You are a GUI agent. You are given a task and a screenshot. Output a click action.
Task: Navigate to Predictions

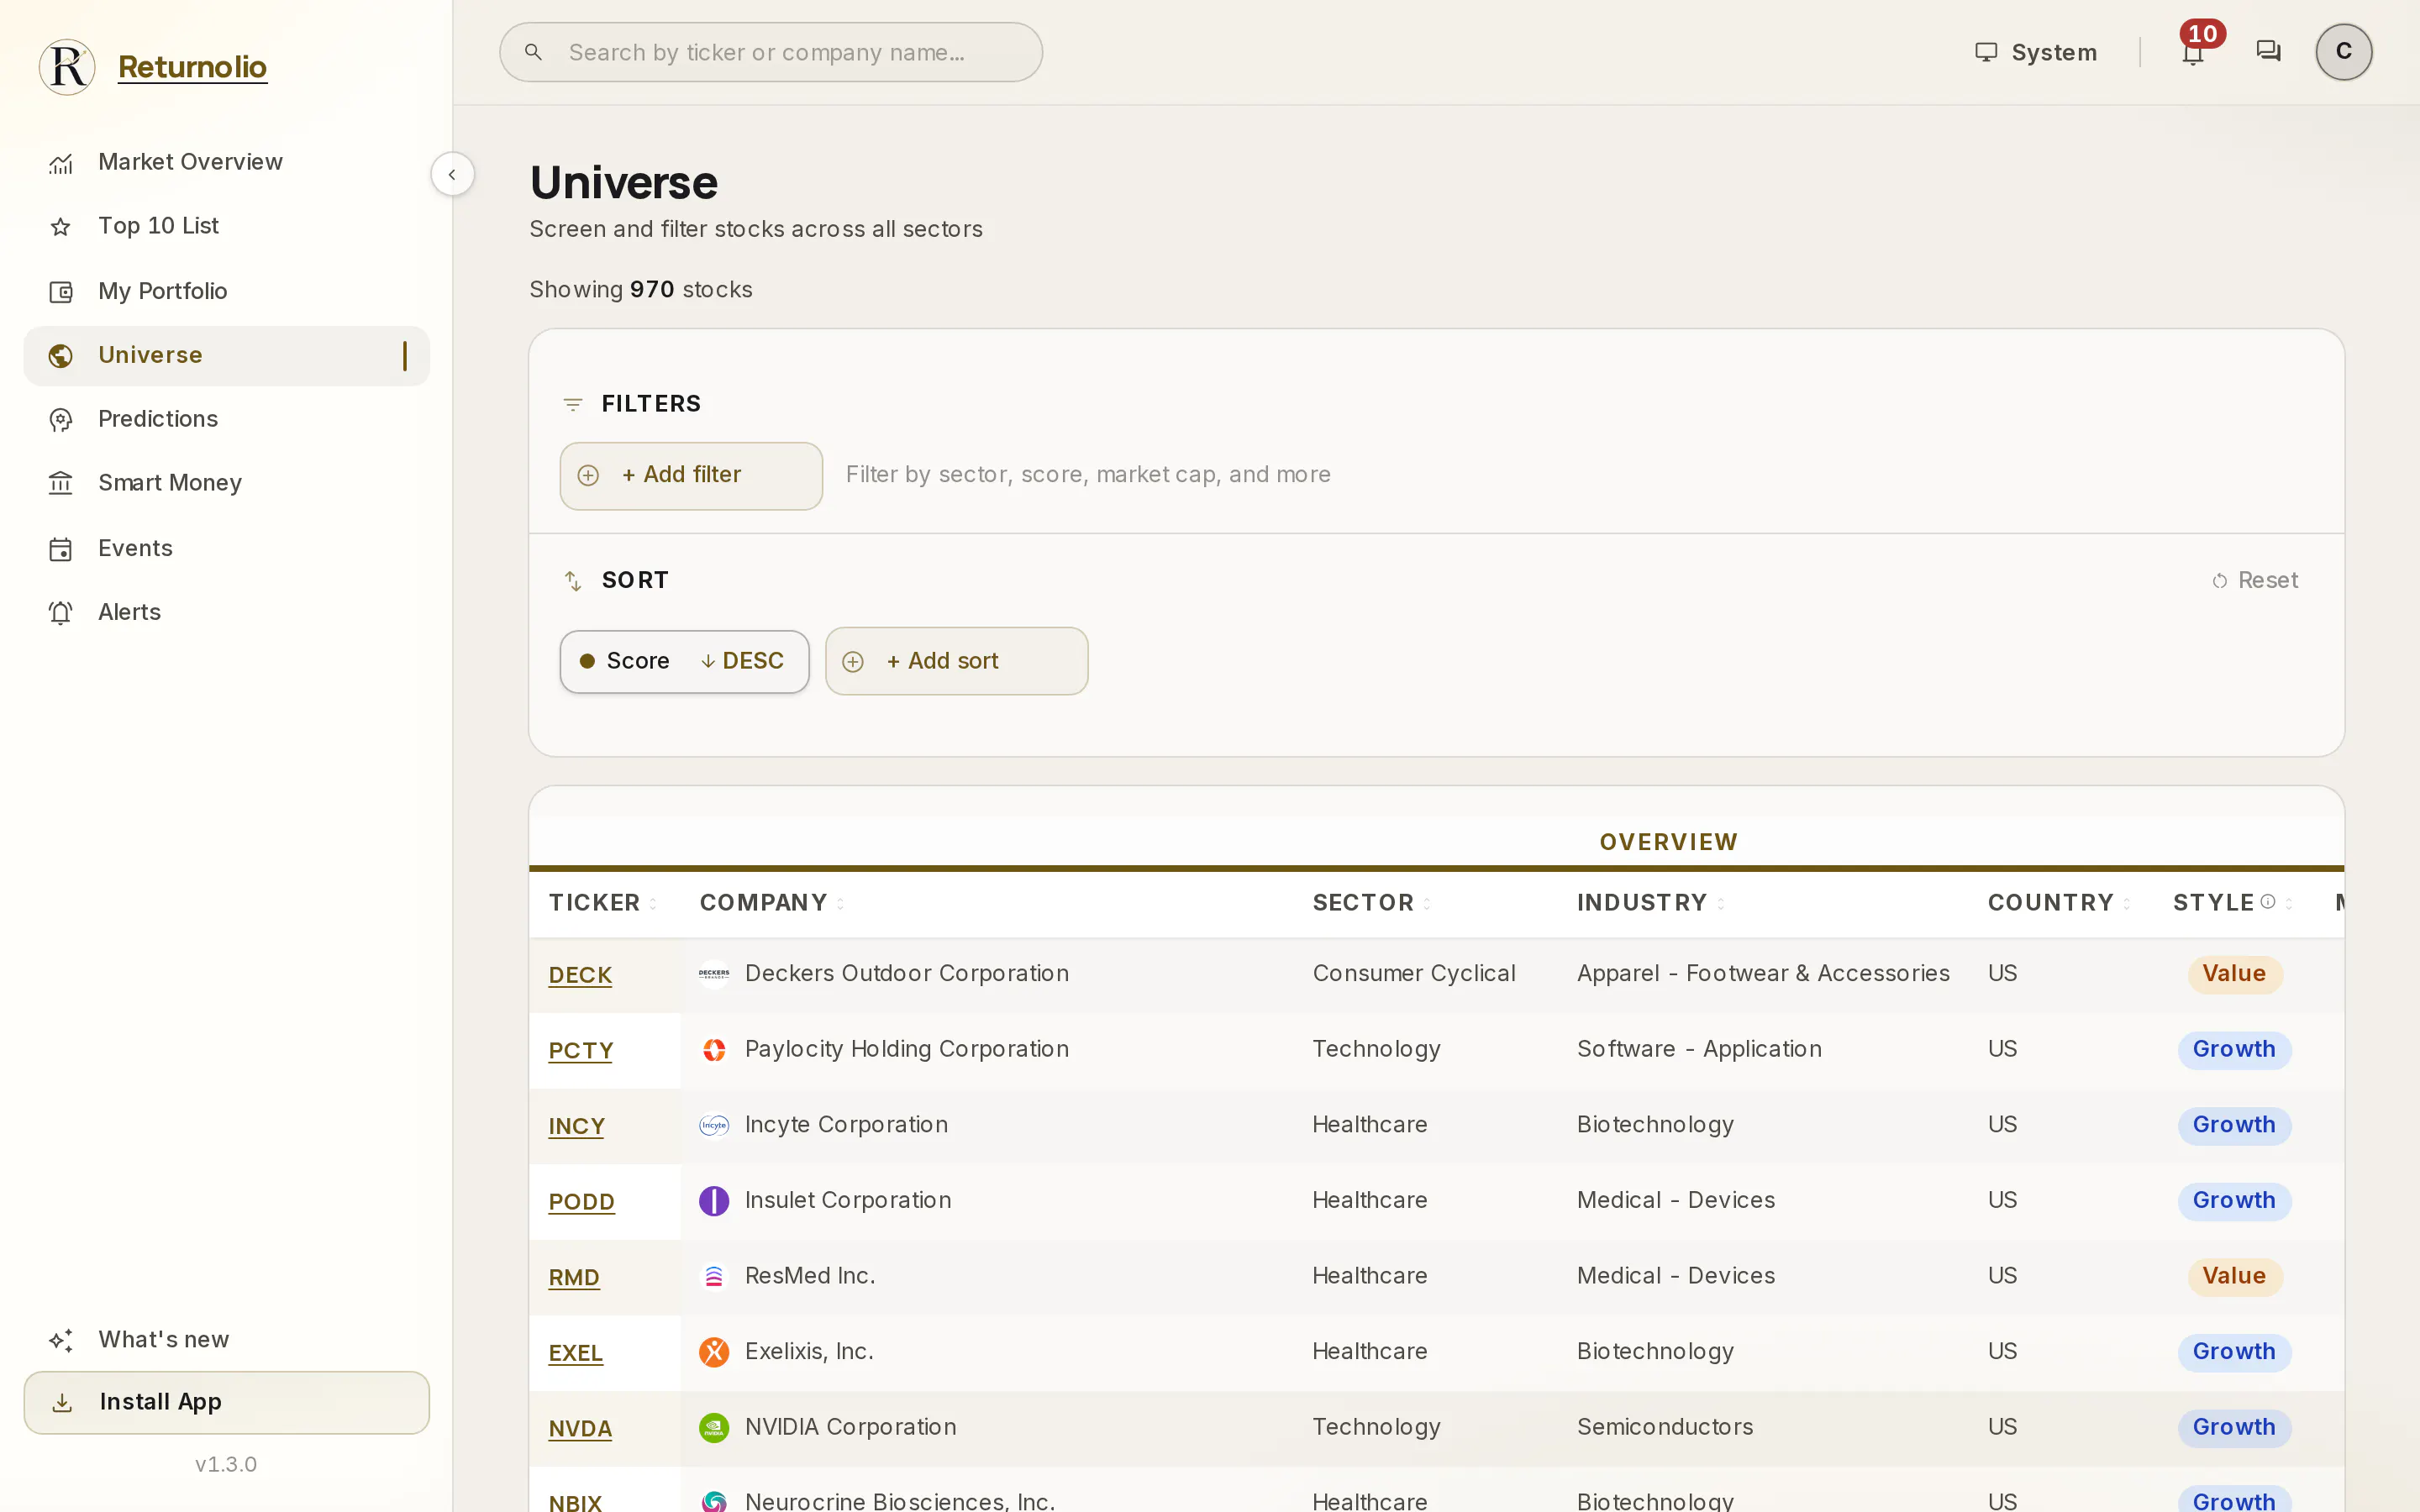pos(226,419)
